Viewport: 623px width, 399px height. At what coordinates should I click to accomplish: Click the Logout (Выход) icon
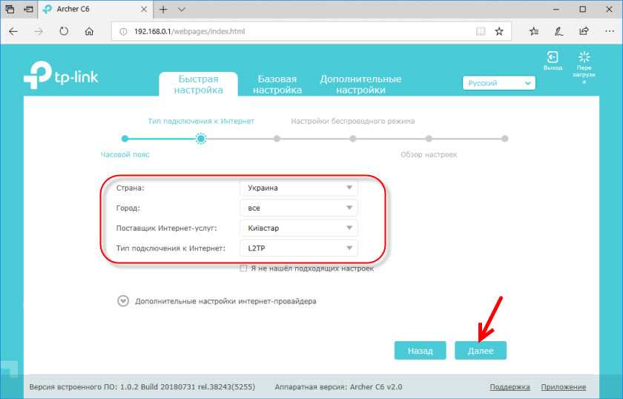[553, 58]
